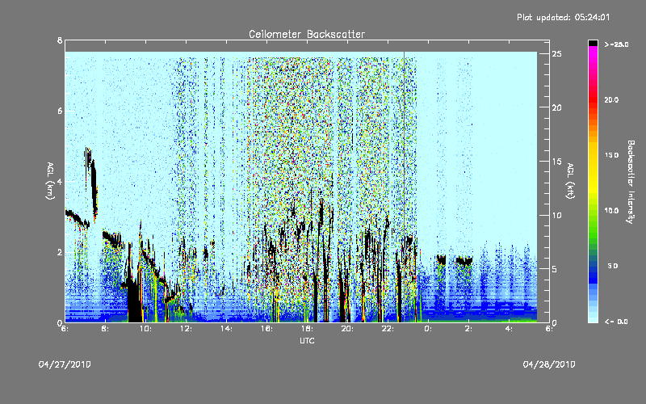Click the '2' tick on km axis

[x=60, y=252]
